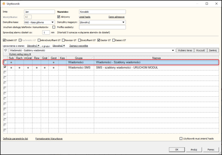Open Definicje parametrów list link
This screenshot has width=222, height=155.
click(16, 139)
